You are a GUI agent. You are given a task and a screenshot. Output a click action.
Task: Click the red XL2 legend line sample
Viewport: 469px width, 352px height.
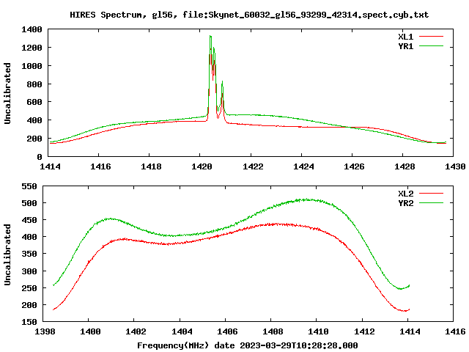point(431,194)
